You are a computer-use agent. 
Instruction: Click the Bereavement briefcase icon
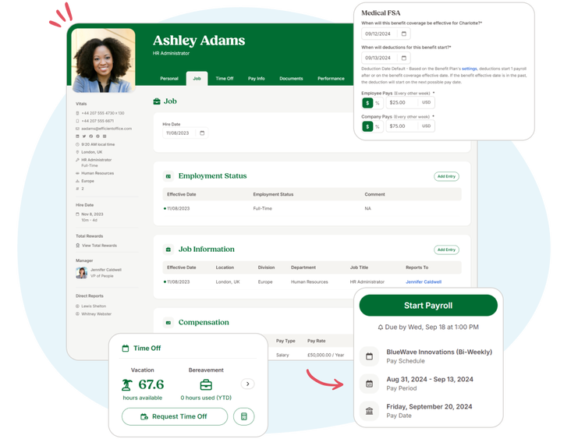[206, 384]
